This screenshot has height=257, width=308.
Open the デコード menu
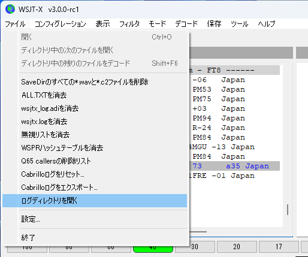click(186, 24)
